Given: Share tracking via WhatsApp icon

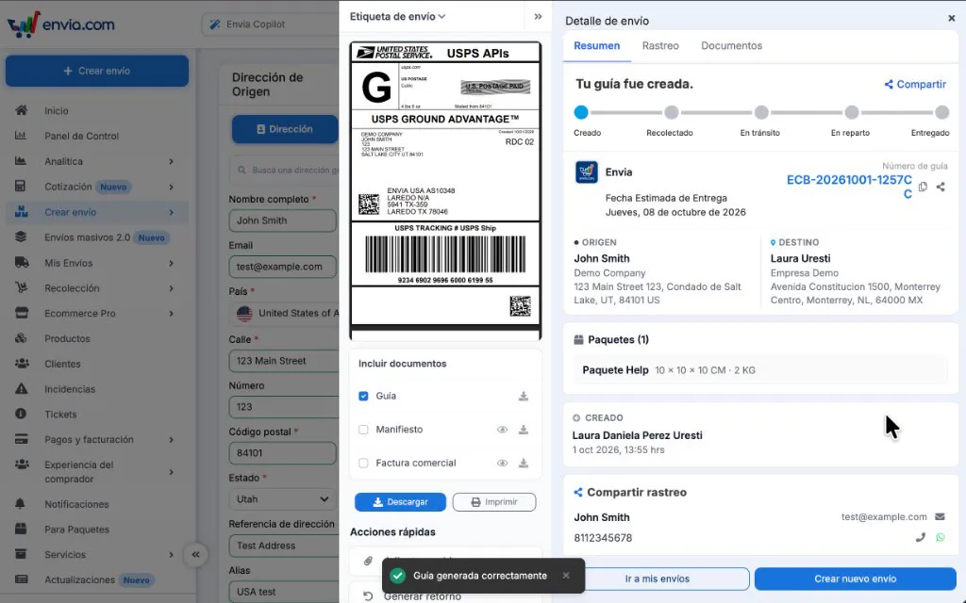Looking at the screenshot, I should pyautogui.click(x=941, y=537).
